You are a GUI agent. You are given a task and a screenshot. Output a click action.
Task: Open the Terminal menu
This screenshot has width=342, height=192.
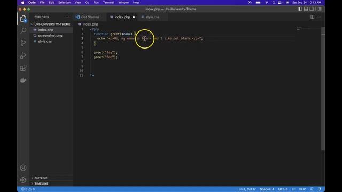[108, 3]
